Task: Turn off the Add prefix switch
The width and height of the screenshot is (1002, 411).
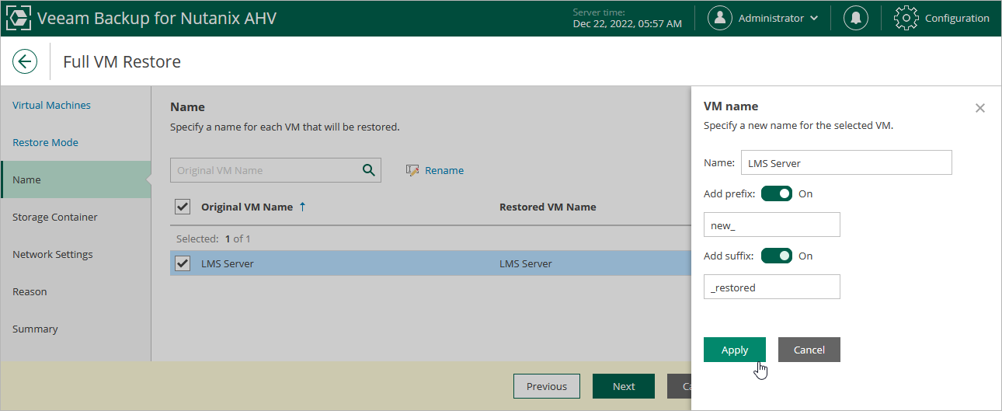Action: coord(777,193)
